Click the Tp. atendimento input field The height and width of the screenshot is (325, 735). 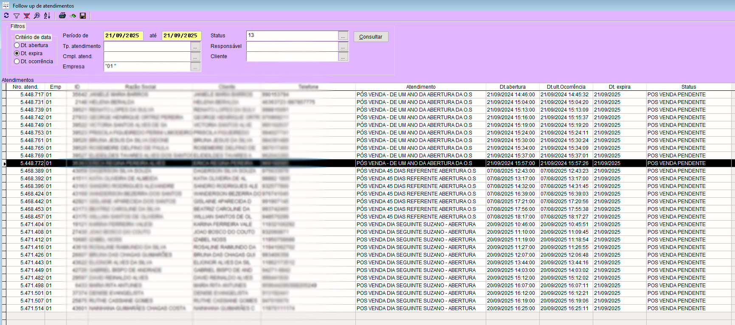(147, 46)
